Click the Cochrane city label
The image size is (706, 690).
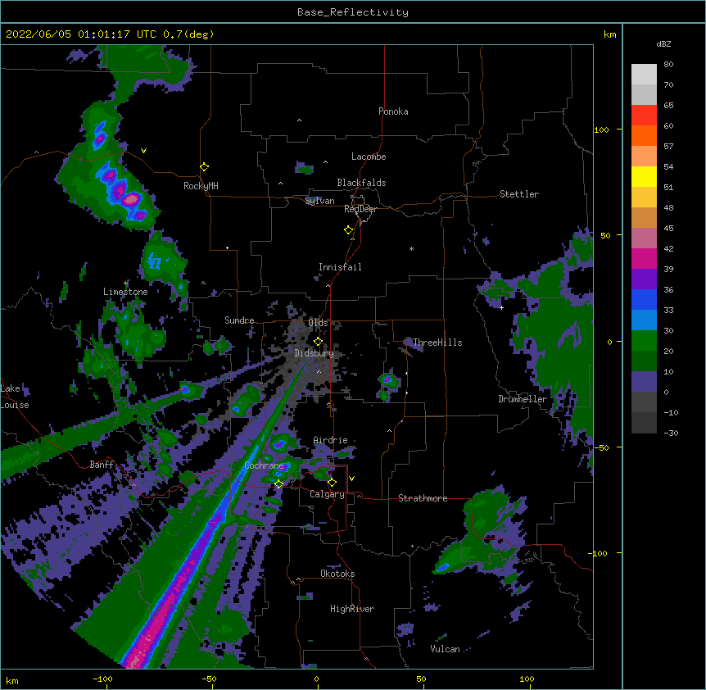click(x=264, y=465)
